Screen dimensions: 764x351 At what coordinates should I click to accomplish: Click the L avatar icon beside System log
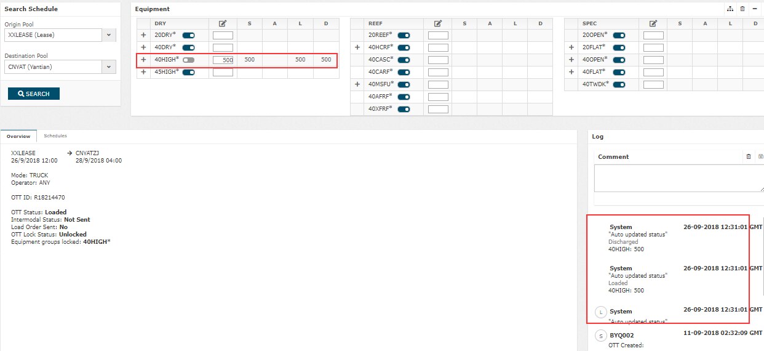(x=601, y=312)
